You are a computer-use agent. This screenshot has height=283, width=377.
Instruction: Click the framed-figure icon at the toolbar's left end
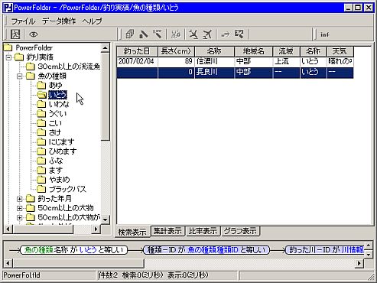15,34
